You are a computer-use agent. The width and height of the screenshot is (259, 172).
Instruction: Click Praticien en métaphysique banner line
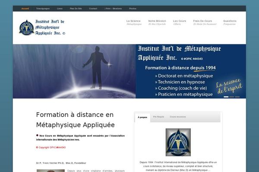[184, 94]
